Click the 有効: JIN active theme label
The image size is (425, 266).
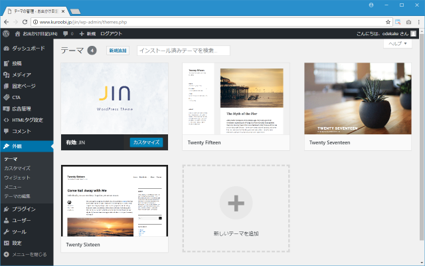pyautogui.click(x=75, y=142)
